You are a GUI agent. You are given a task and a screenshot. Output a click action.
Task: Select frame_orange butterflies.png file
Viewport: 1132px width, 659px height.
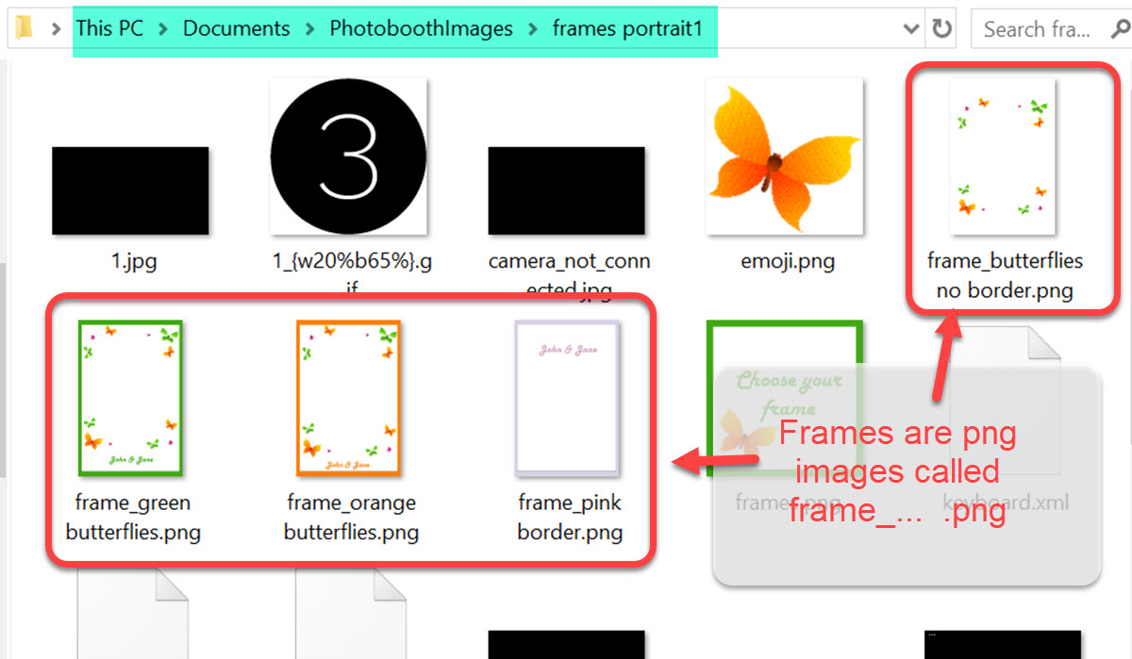tap(350, 431)
